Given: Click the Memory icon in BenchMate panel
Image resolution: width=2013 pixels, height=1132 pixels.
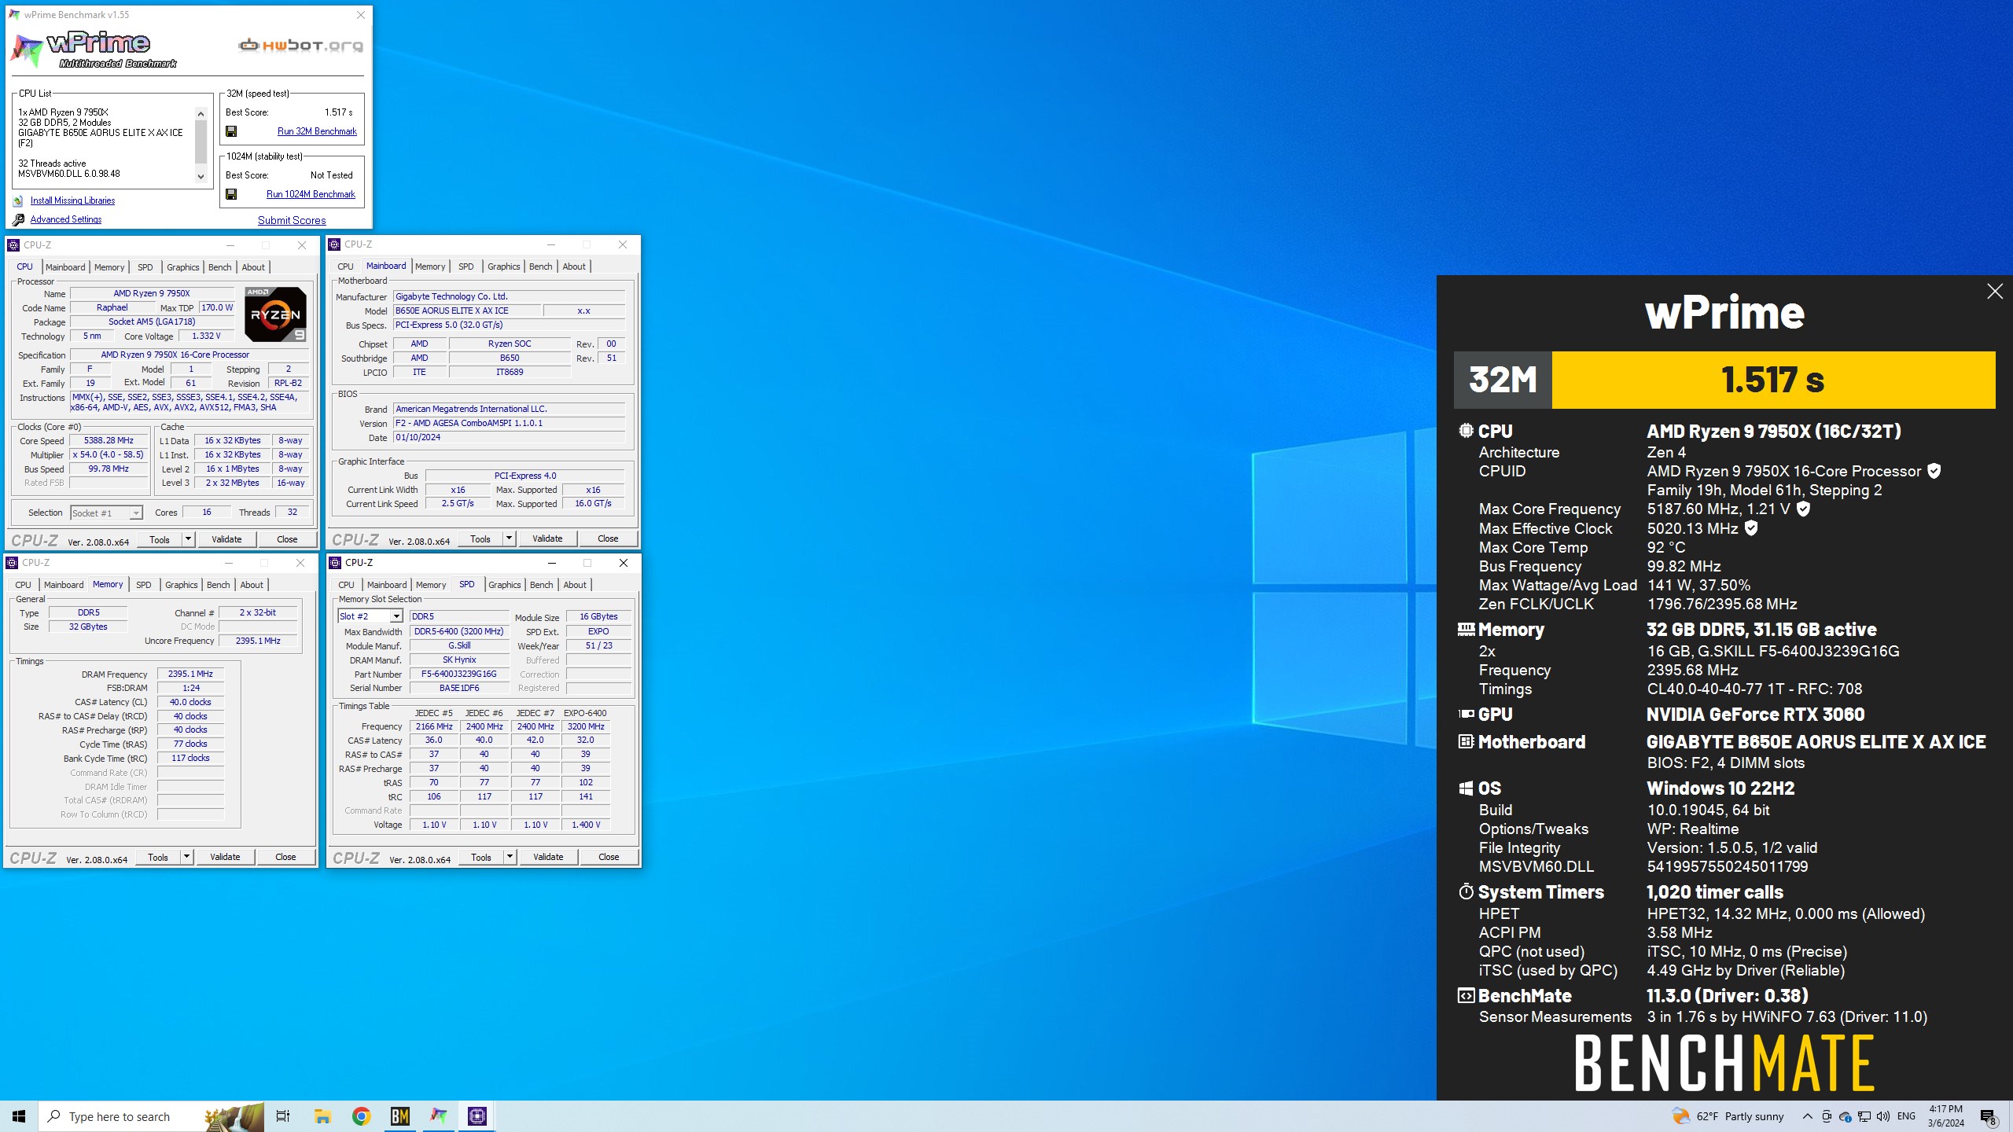Looking at the screenshot, I should (1466, 629).
